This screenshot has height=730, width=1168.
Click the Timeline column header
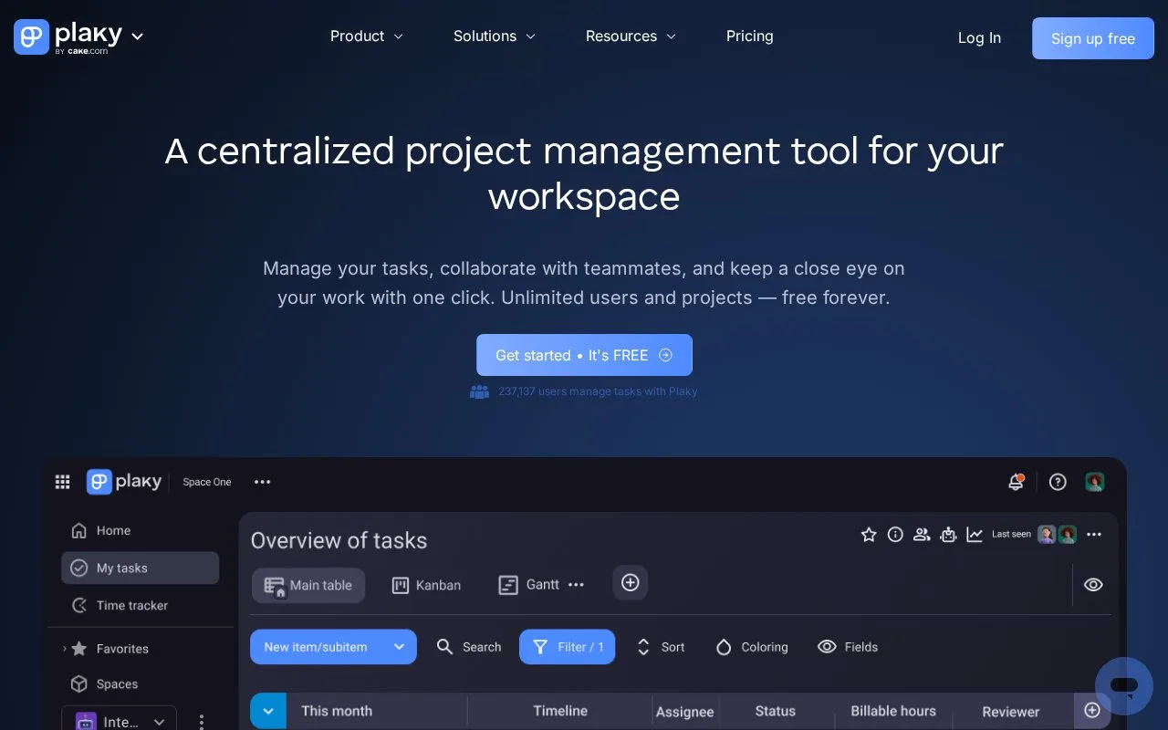560,711
